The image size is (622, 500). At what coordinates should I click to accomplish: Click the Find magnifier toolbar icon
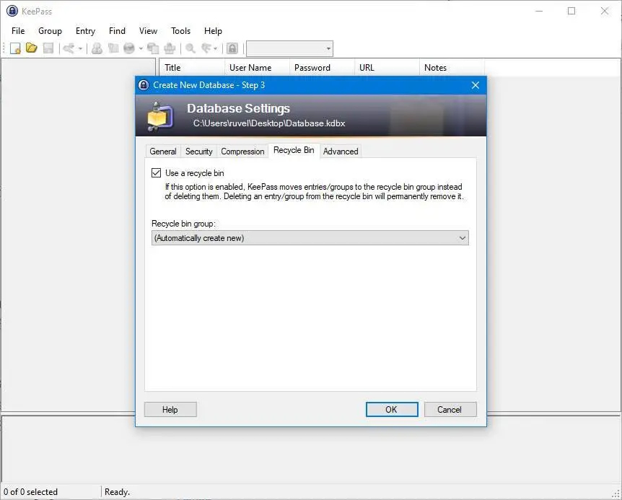click(x=190, y=48)
